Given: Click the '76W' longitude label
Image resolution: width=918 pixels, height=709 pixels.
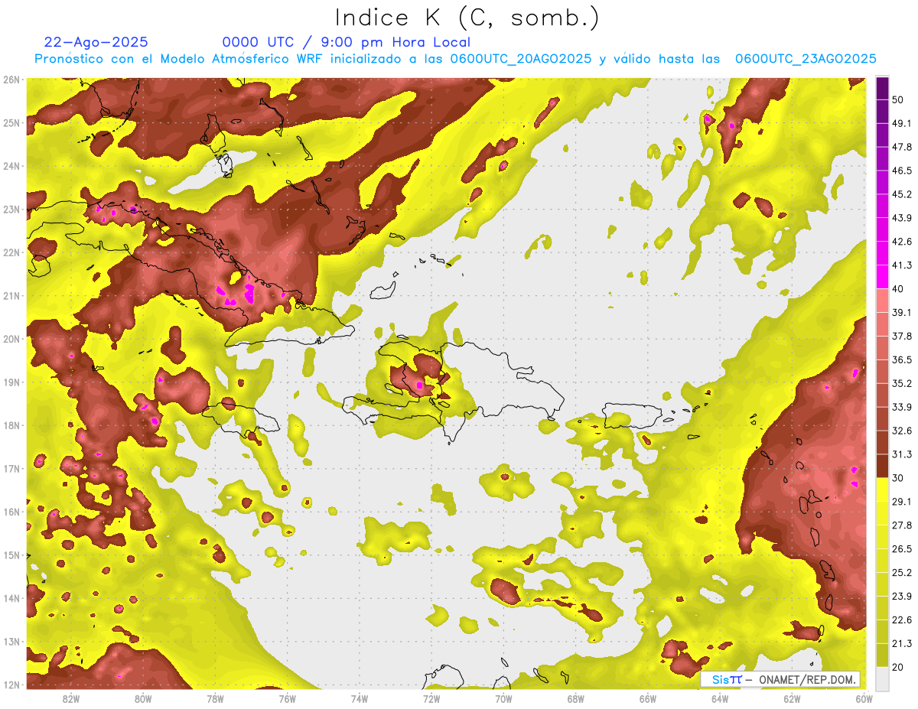Looking at the screenshot, I should [287, 698].
